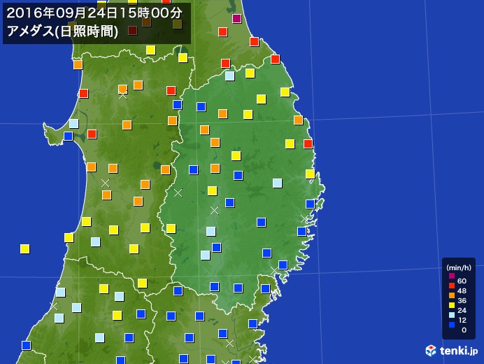
Task: Select the magenta station marker on the map
Action: [236, 18]
